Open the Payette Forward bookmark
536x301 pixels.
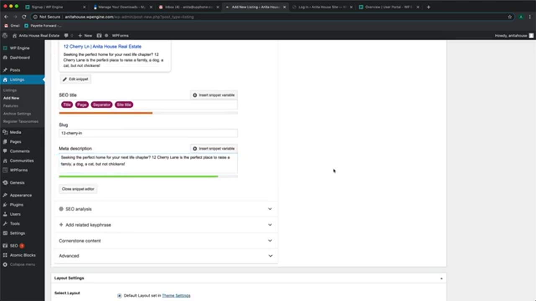(43, 26)
